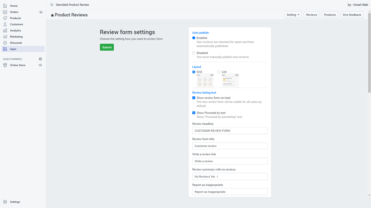Open the Setting dropdown menu

click(x=293, y=14)
